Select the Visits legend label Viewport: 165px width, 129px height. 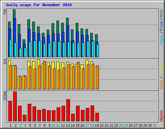[161, 70]
